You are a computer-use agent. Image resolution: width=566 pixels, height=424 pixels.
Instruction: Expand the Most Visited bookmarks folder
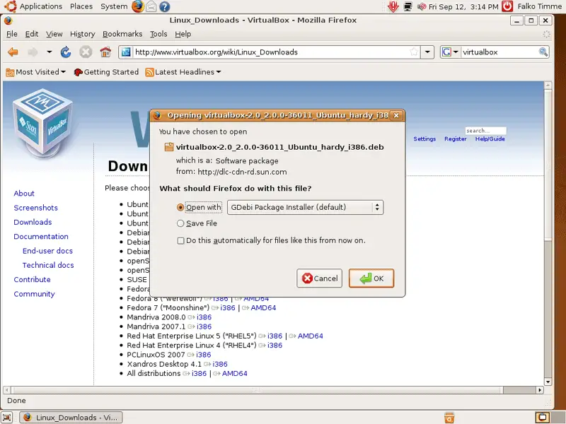tap(36, 72)
